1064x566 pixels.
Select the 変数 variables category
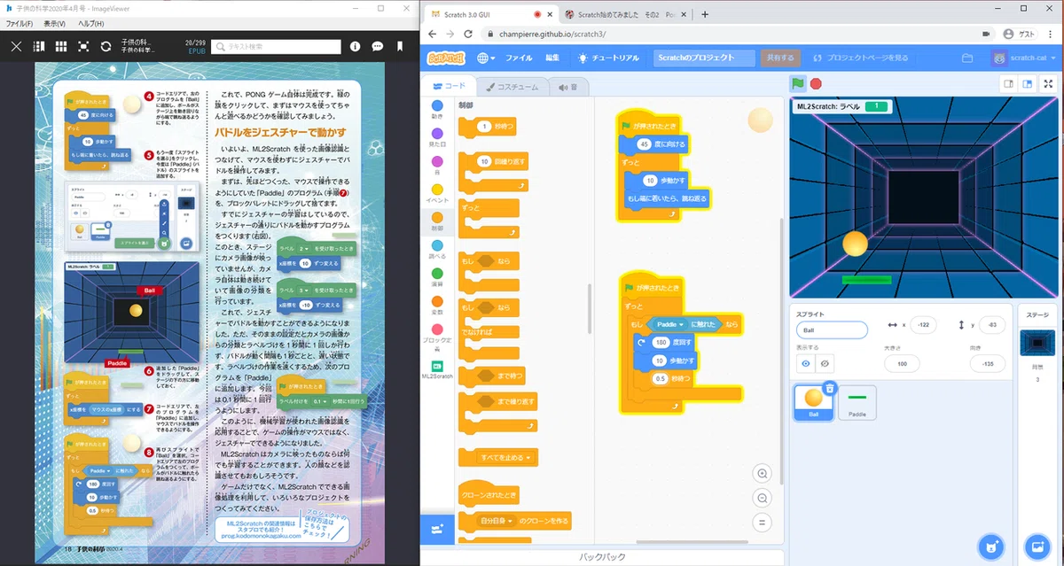click(x=437, y=306)
